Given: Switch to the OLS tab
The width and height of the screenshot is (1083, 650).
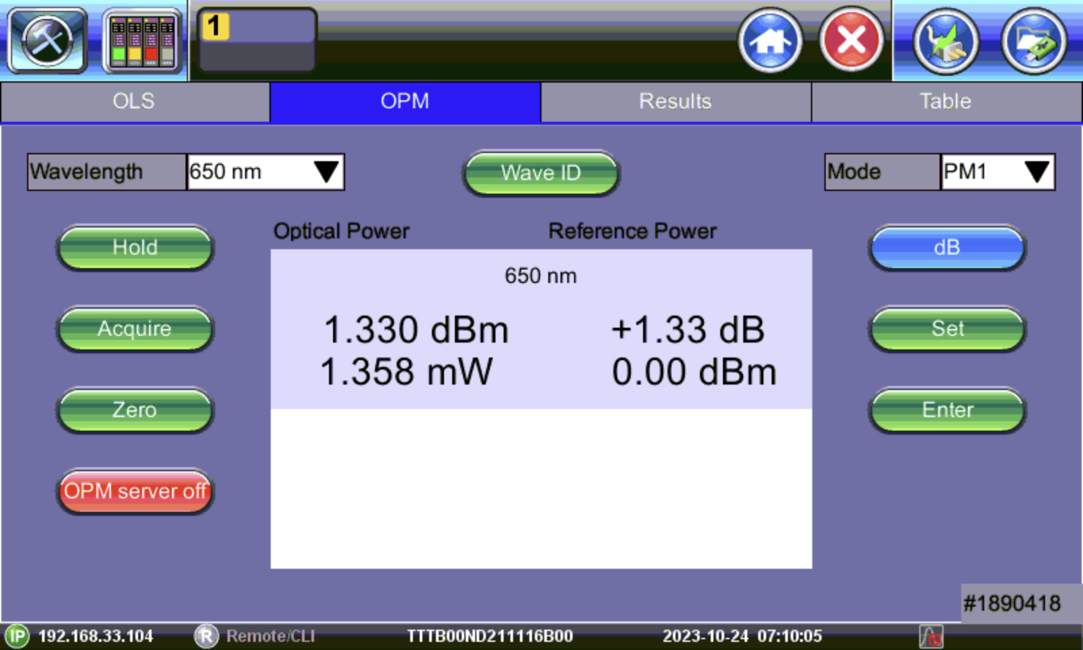Looking at the screenshot, I should click(134, 102).
